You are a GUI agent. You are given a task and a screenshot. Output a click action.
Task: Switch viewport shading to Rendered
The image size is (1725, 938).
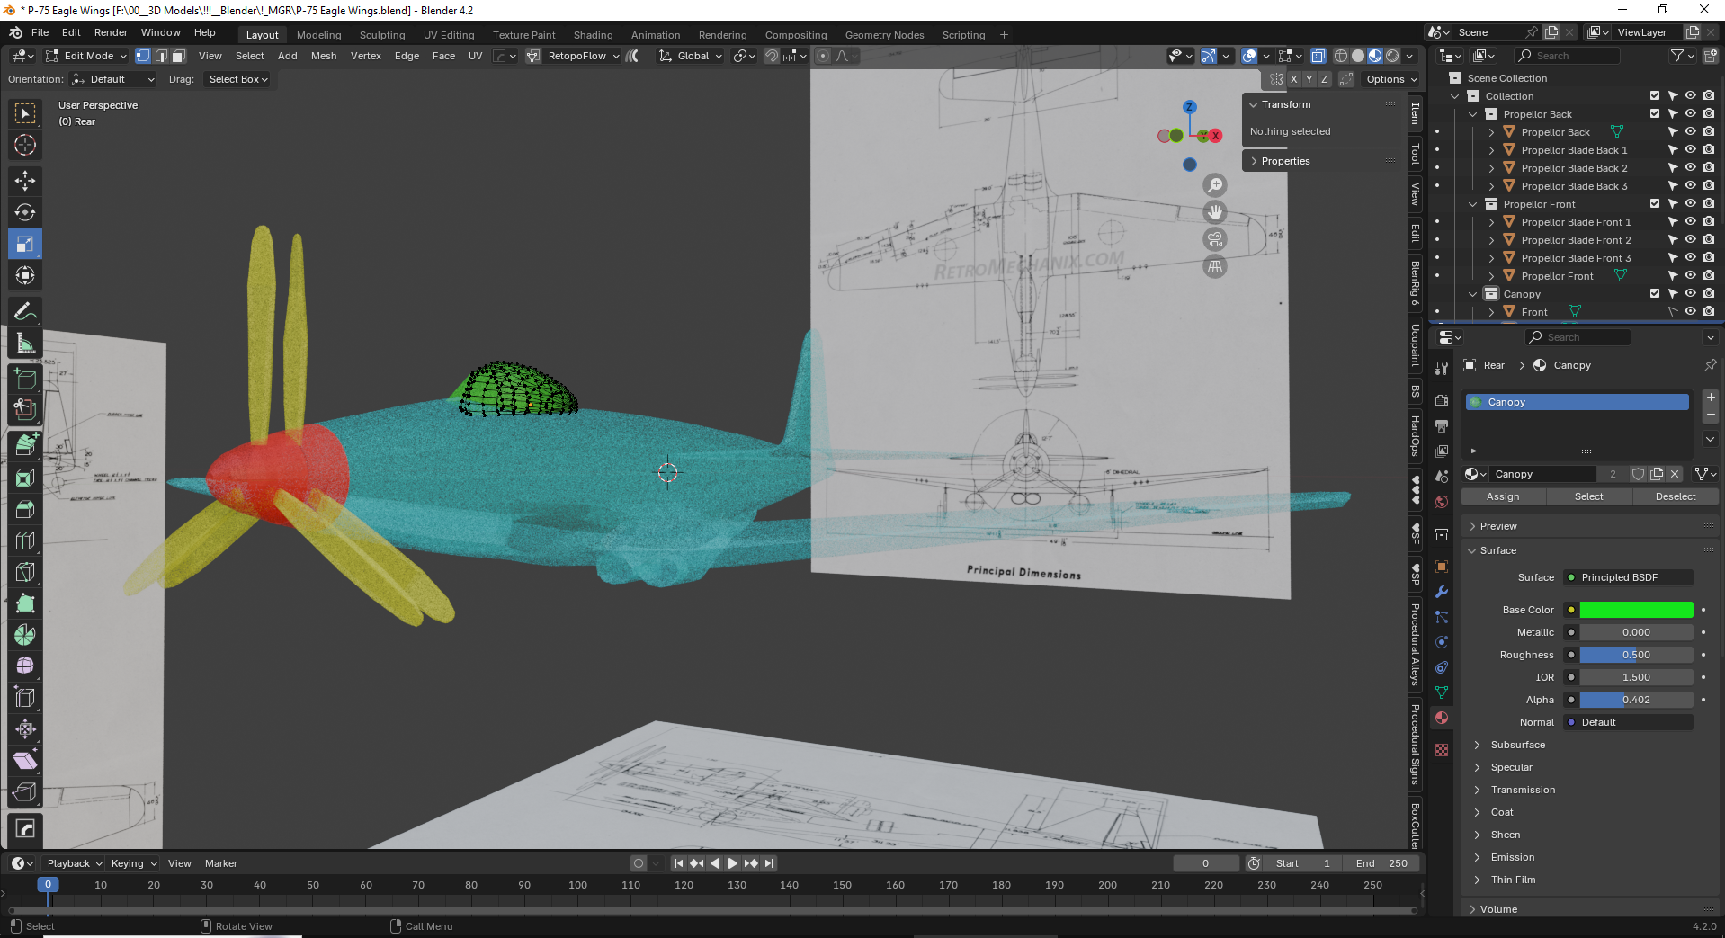pos(1392,56)
